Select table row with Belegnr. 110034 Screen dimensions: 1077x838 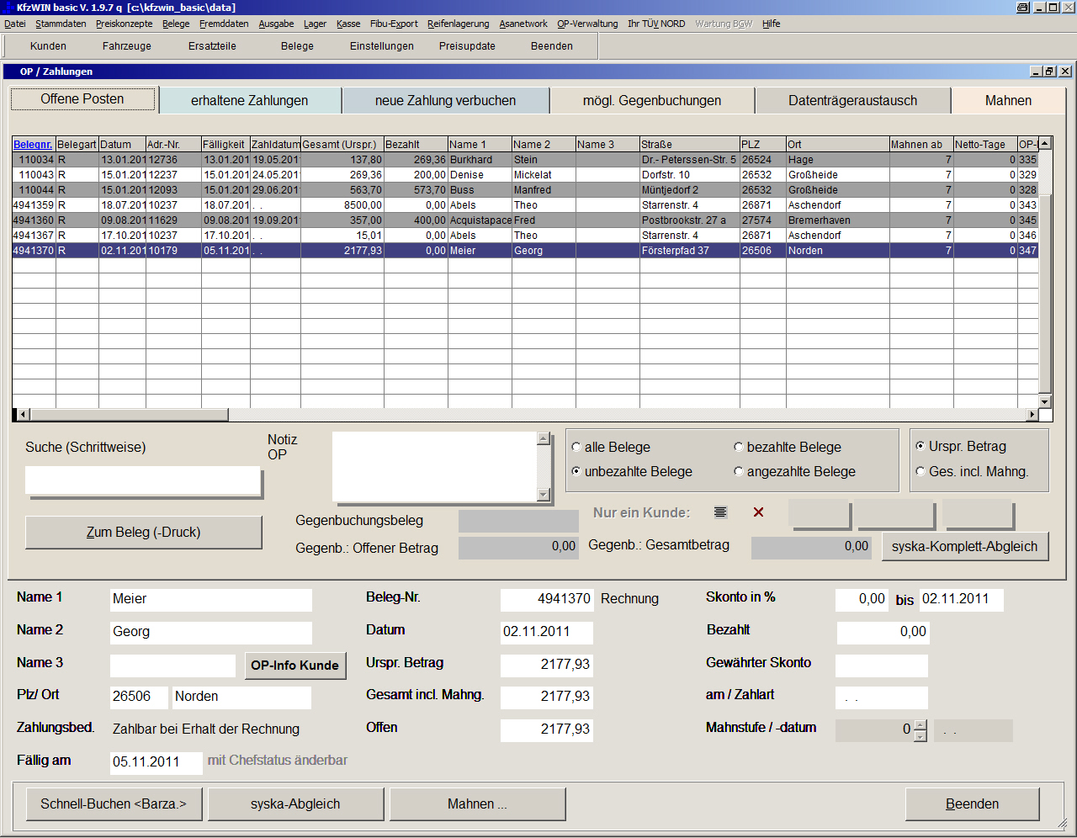pos(526,160)
